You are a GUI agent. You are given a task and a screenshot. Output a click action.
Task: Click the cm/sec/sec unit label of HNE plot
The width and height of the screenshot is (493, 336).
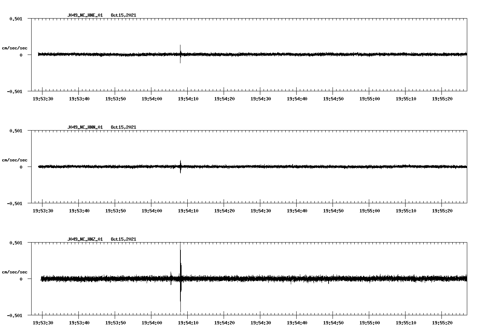coord(15,48)
